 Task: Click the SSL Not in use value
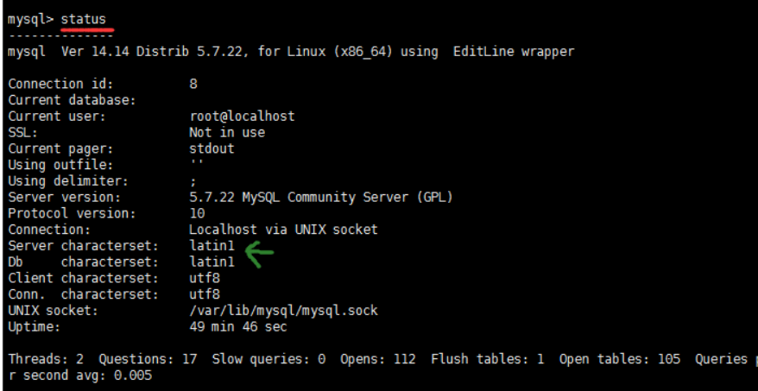click(227, 132)
